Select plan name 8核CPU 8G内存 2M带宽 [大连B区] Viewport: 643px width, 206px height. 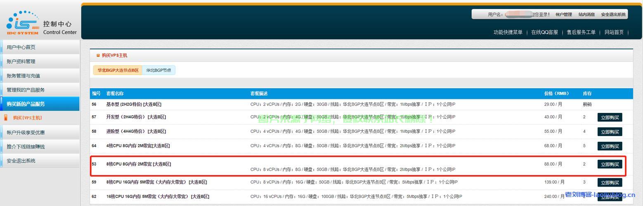(138, 164)
